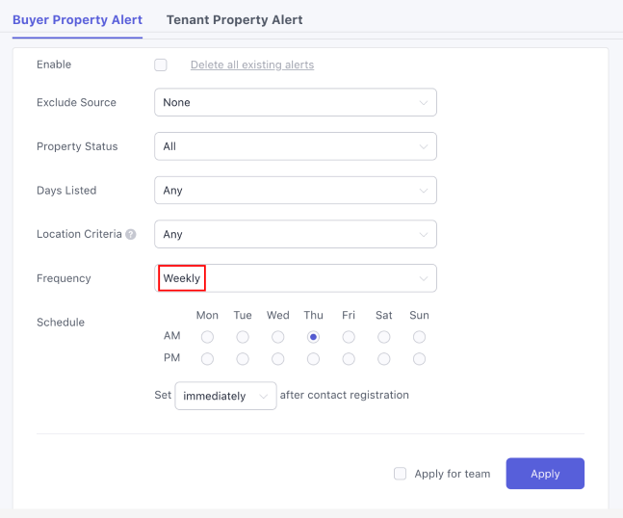Click Delete all existing alerts link
This screenshot has width=623, height=518.
[252, 65]
